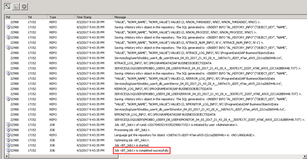Select lowercase path message 'monitor_04_03_2017_21_43_28'
This screenshot has height=159, width=307.
pyautogui.click(x=200, y=109)
